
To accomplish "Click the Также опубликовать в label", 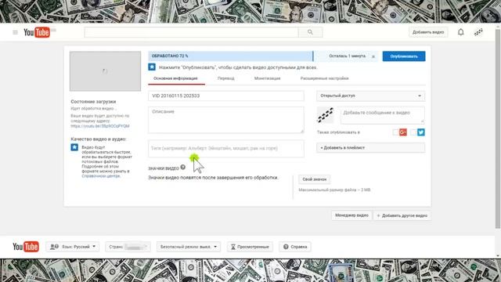I will [338, 132].
